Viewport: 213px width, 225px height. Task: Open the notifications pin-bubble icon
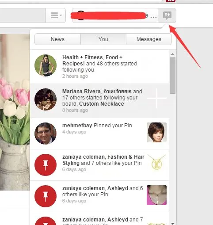tap(167, 15)
